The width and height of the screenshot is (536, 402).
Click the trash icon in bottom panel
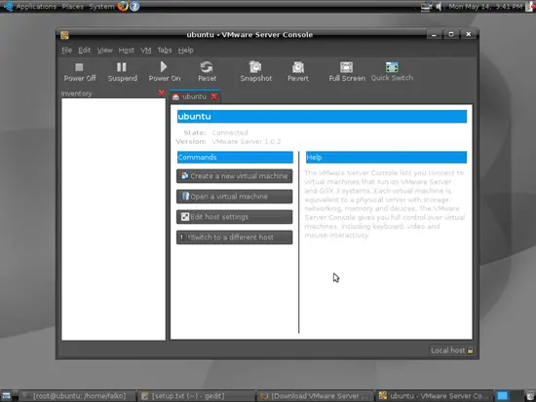(530, 396)
